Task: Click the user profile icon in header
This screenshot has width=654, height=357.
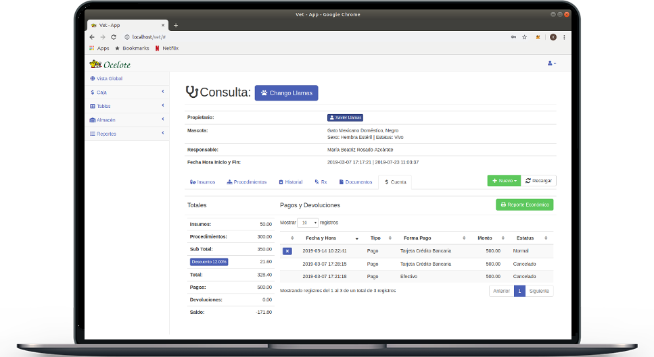Action: [x=551, y=63]
